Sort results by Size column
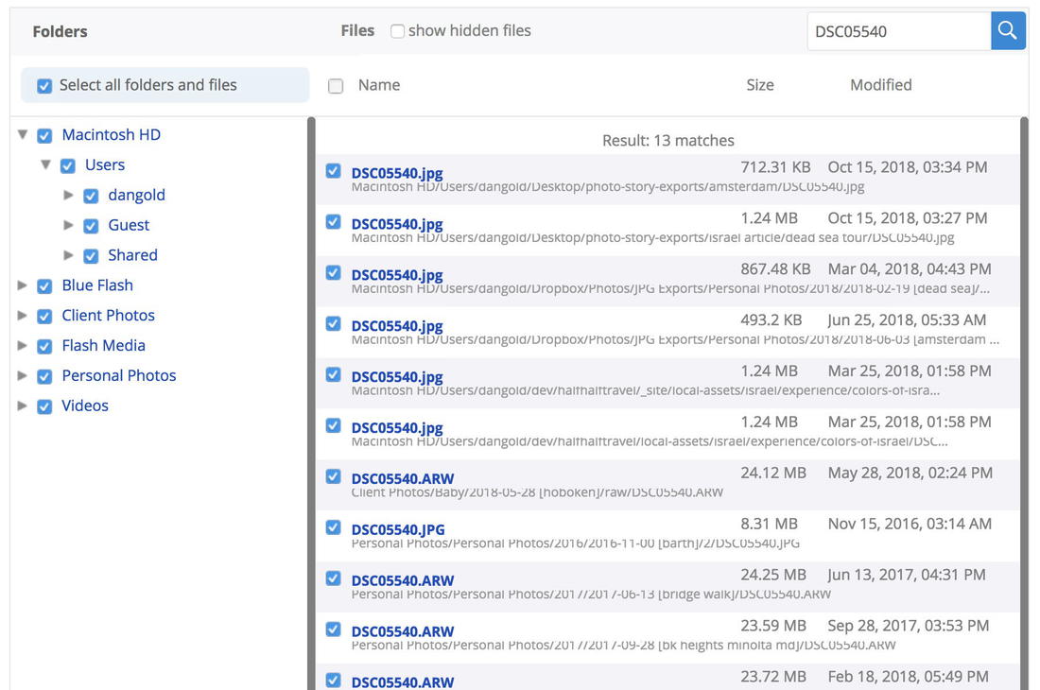 759,85
